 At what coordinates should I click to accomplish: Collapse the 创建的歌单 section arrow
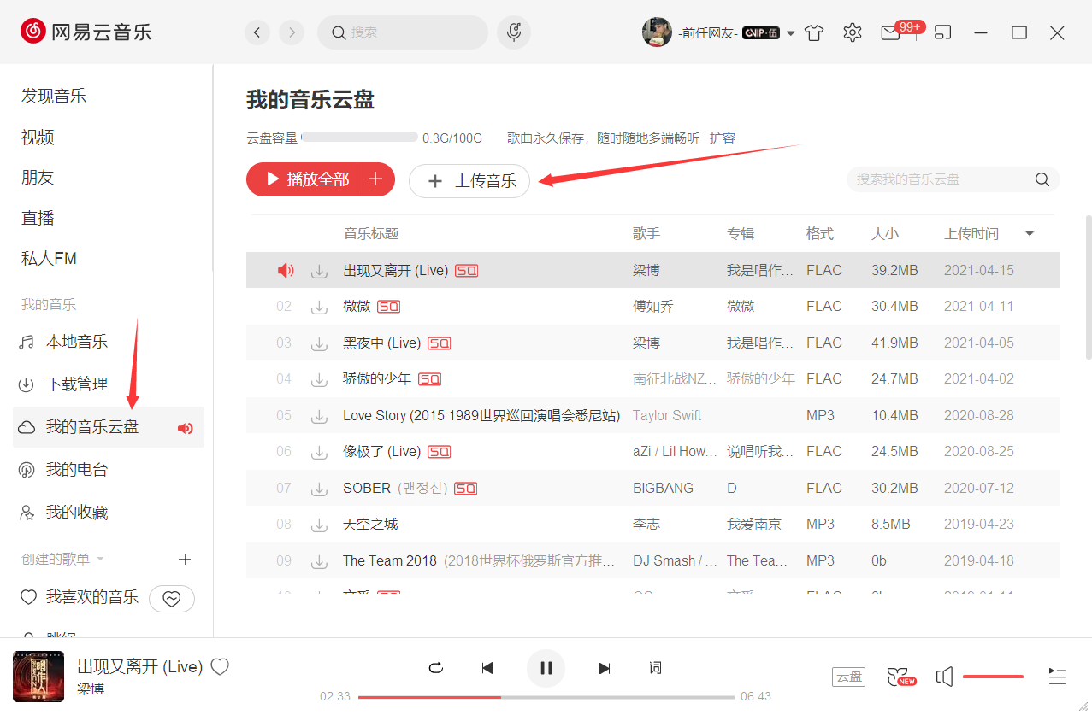100,560
